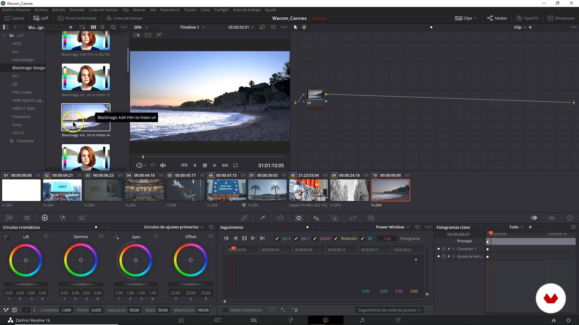Show the Scopes panel icon
This screenshot has width=579, height=325.
tap(552, 218)
